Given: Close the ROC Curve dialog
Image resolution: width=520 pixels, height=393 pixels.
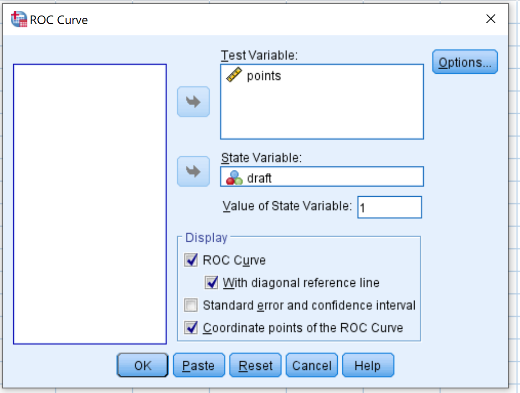Looking at the screenshot, I should tap(491, 19).
